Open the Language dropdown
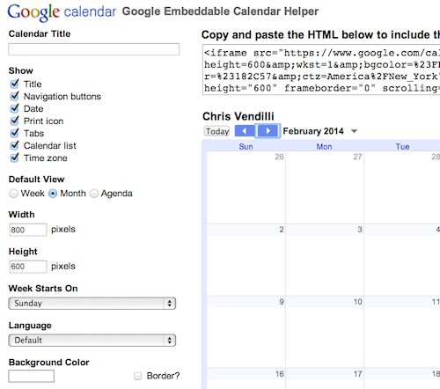 point(92,341)
